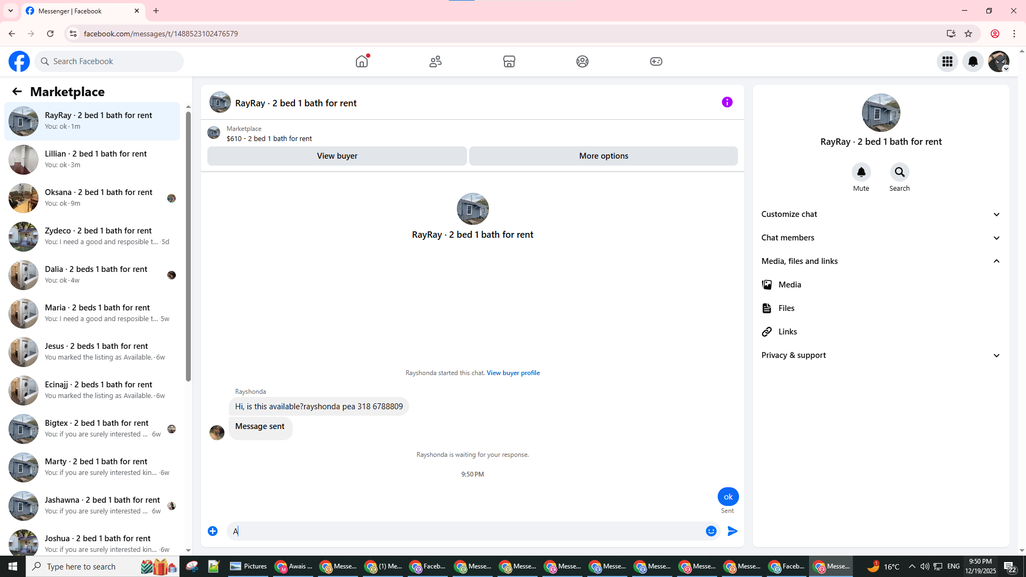Open the Links item in sidebar
Image resolution: width=1026 pixels, height=577 pixels.
click(787, 332)
